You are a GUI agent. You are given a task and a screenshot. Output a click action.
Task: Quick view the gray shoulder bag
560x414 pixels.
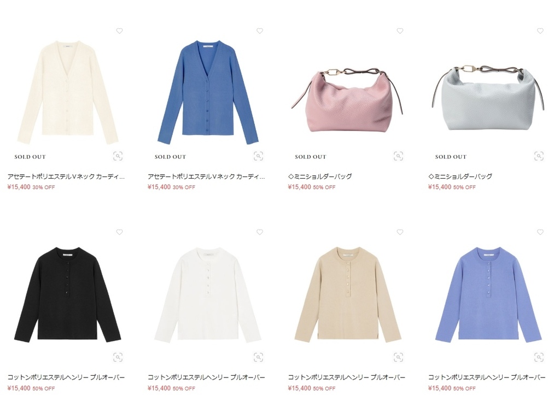click(x=539, y=156)
